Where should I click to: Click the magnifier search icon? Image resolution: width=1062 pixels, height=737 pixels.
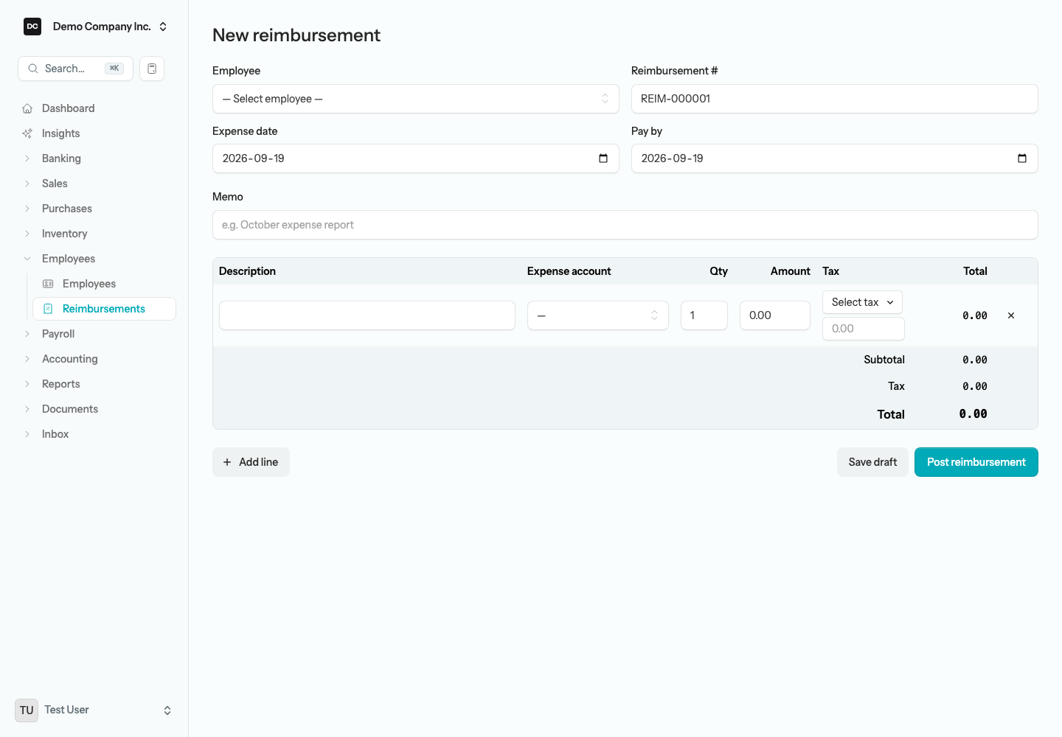click(x=33, y=69)
